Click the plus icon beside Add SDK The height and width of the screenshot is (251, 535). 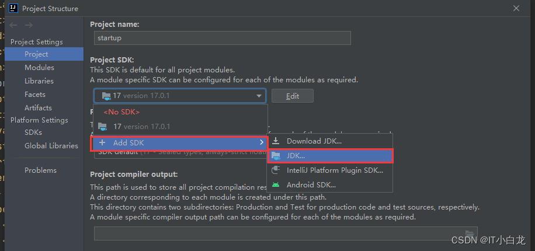102,142
